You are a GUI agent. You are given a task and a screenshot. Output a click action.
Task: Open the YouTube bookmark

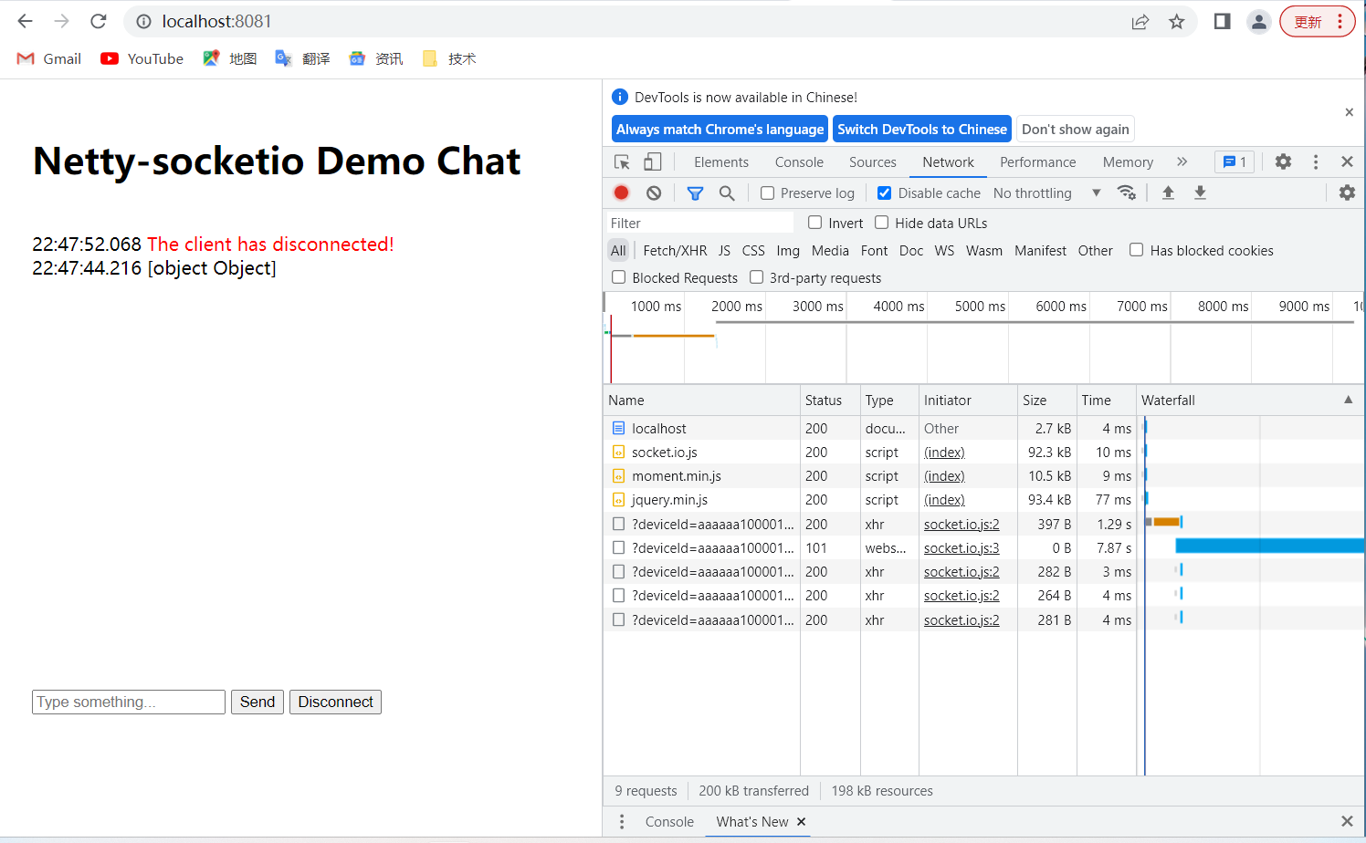(x=142, y=58)
